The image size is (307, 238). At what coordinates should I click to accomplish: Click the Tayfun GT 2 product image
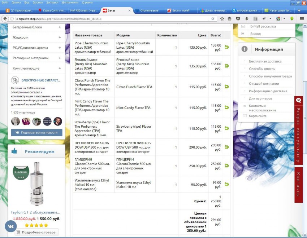coord(36,184)
